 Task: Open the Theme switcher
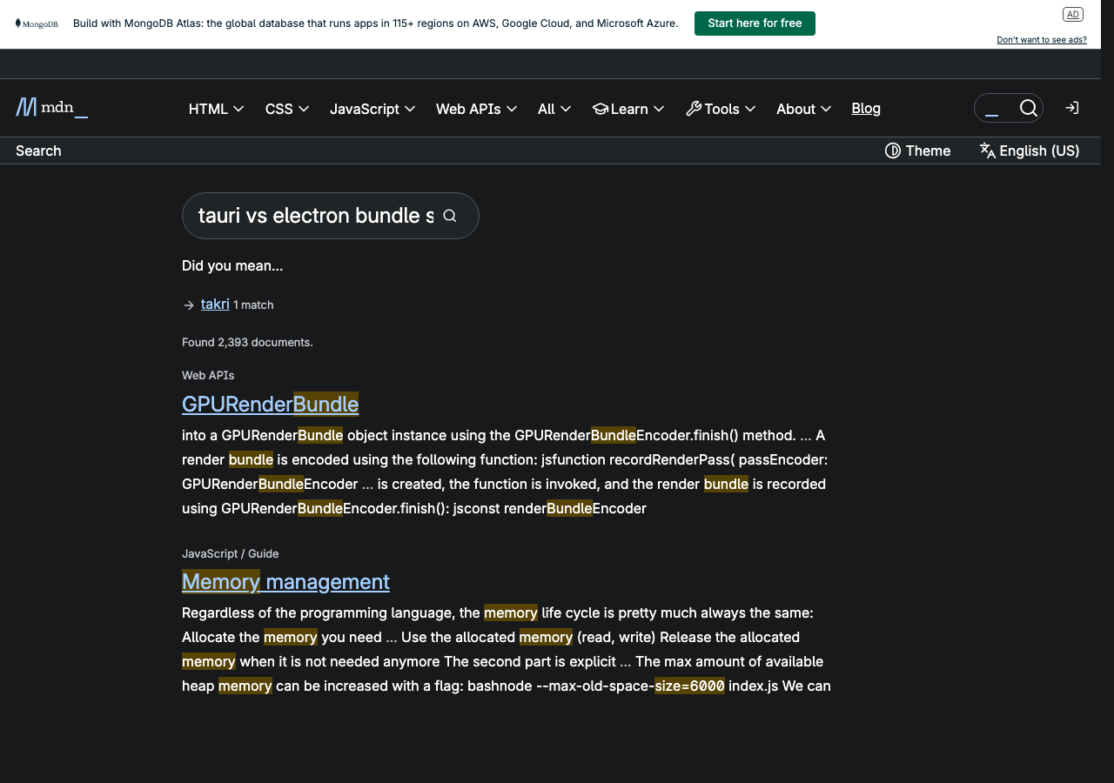point(917,151)
